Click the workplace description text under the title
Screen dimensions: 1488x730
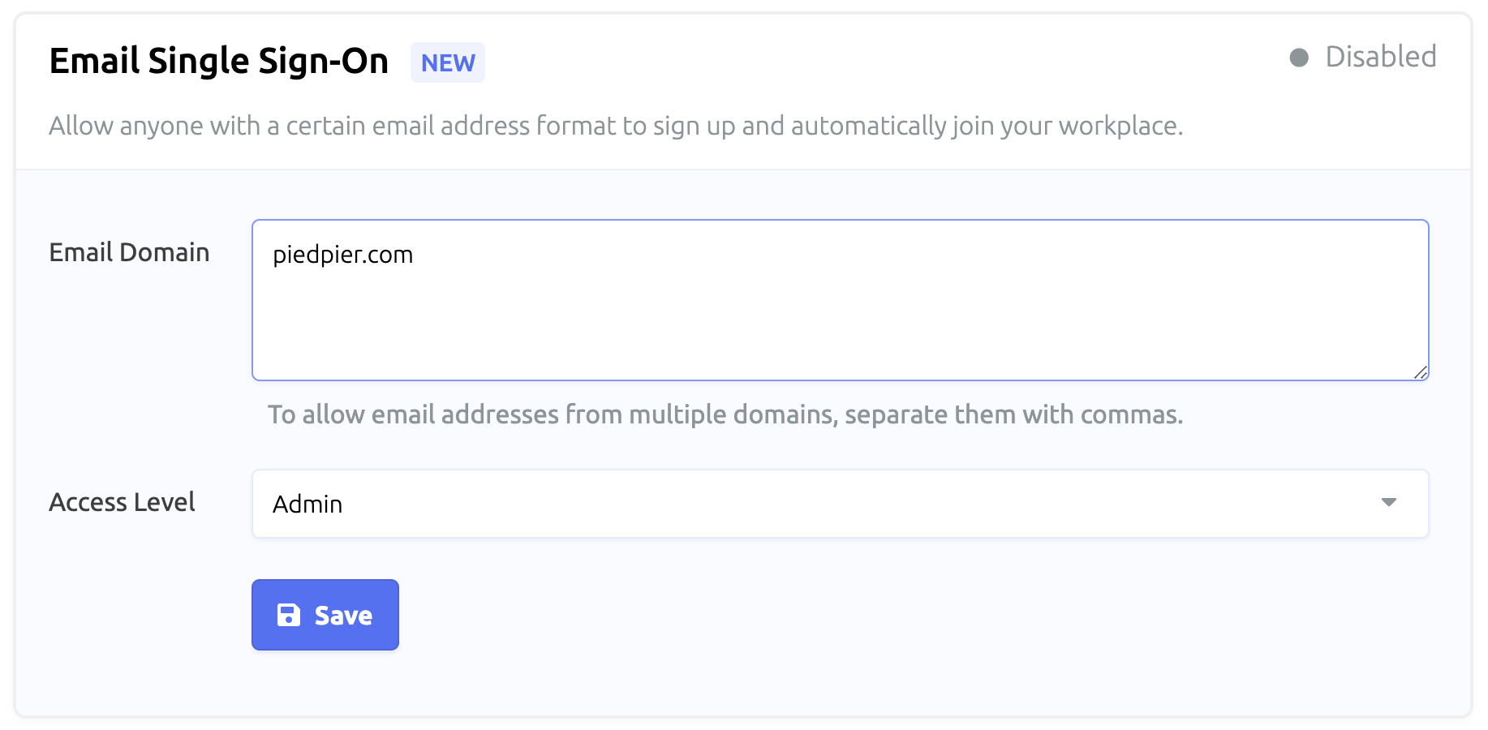(x=616, y=126)
